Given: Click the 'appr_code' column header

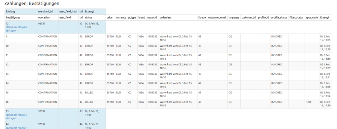Looking at the screenshot, I should (312, 18).
